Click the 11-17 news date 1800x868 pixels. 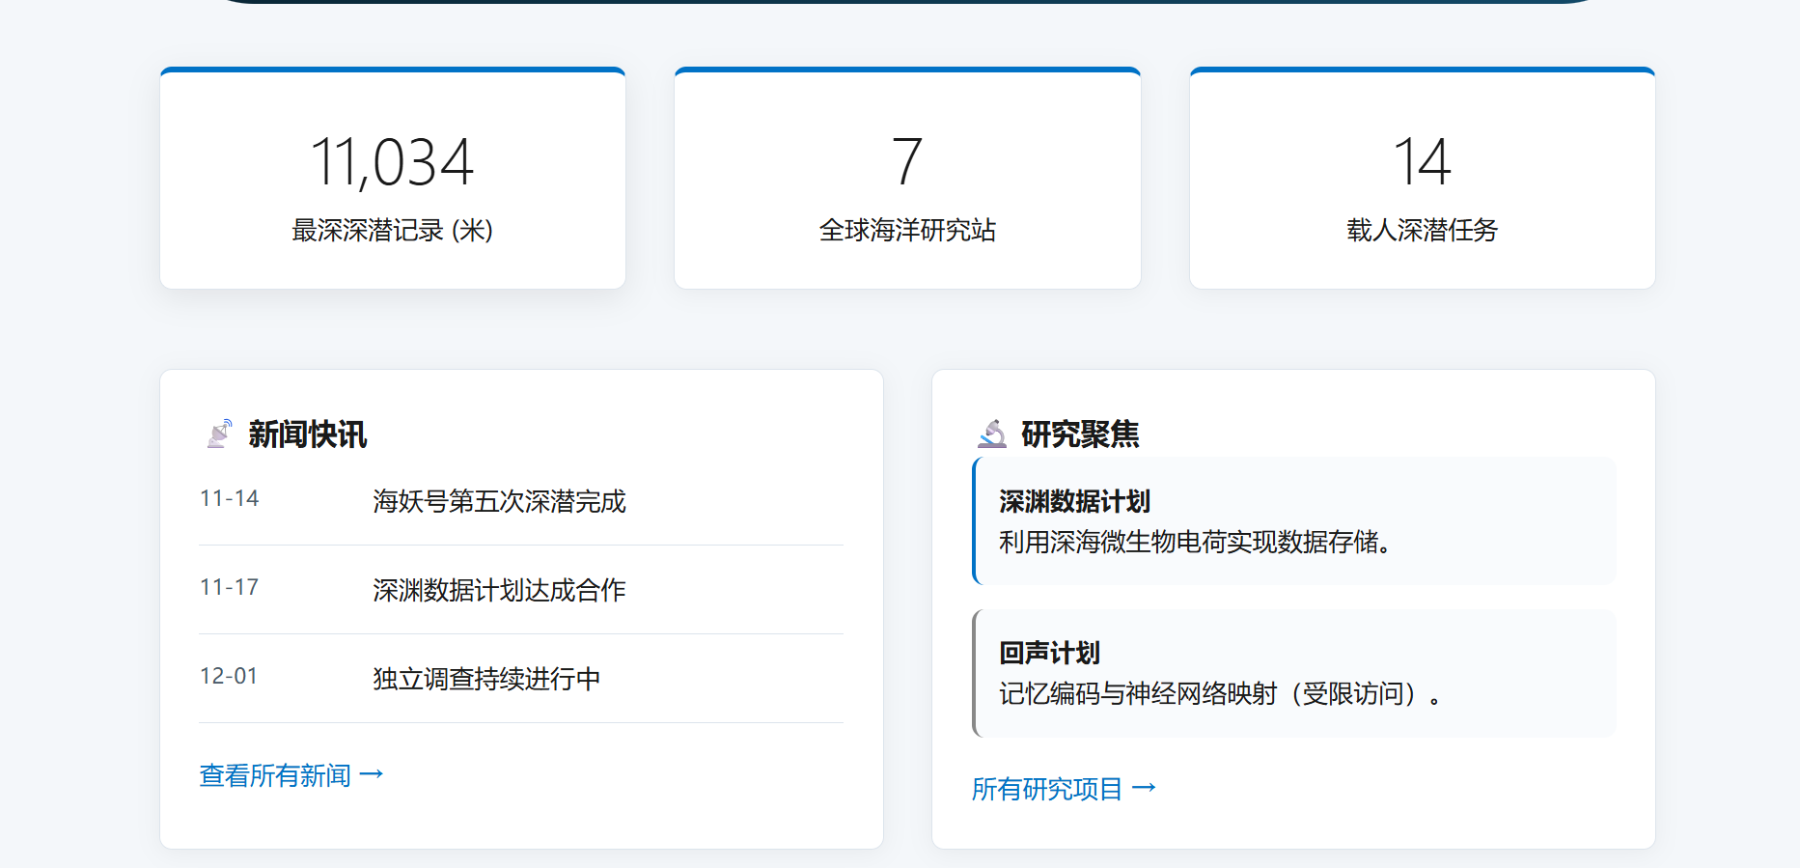(x=230, y=587)
